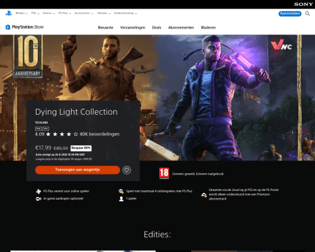Click the first PS4 platform badge

(x=38, y=129)
